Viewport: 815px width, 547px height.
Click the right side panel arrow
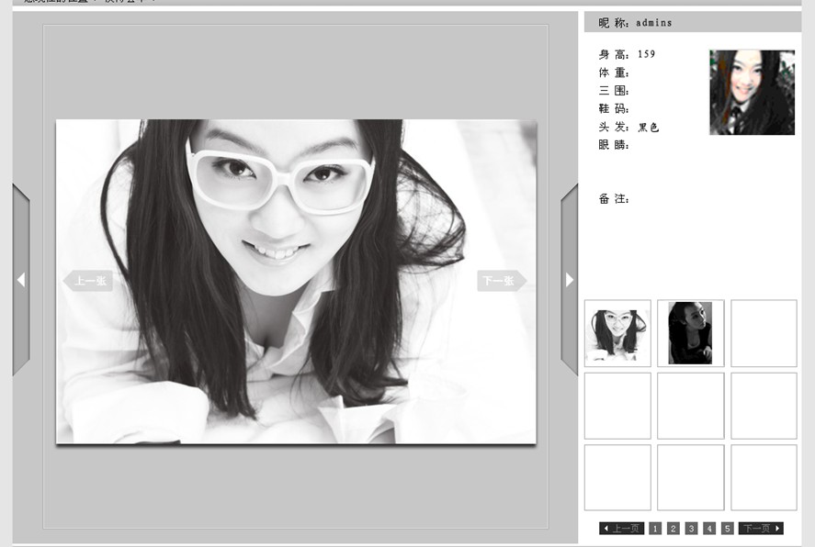click(570, 280)
